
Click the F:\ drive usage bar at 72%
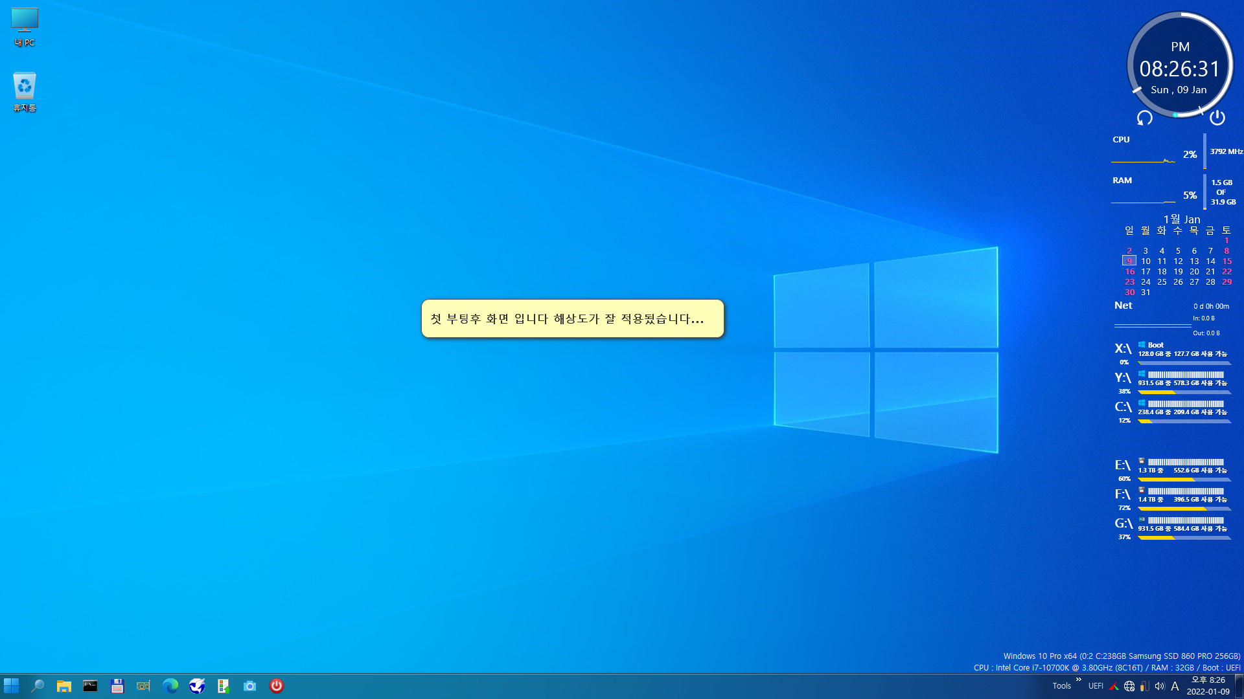[1184, 509]
